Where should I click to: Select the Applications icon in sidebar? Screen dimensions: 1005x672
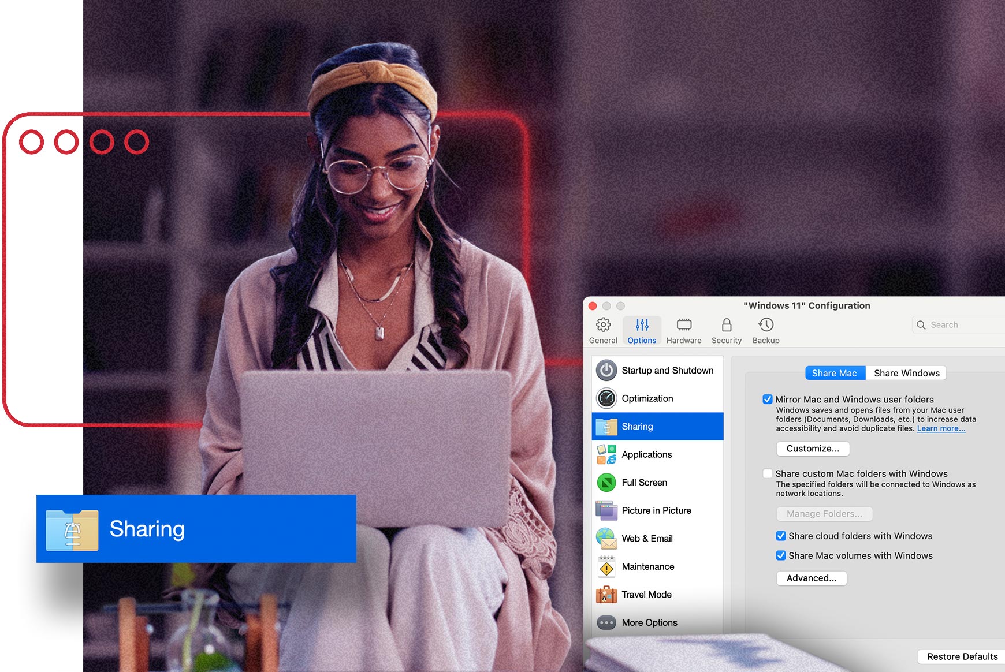(x=606, y=455)
